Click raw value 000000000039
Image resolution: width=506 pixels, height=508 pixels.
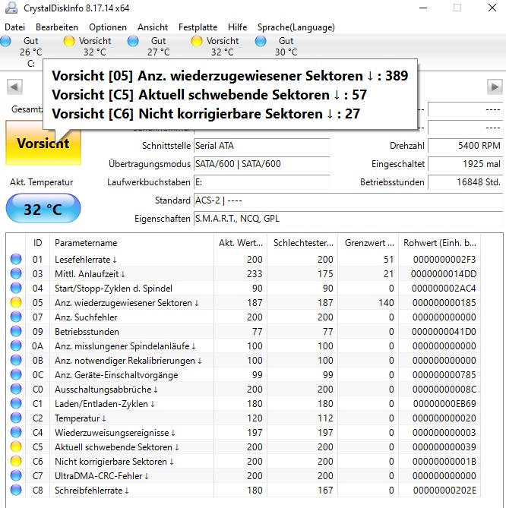point(444,446)
